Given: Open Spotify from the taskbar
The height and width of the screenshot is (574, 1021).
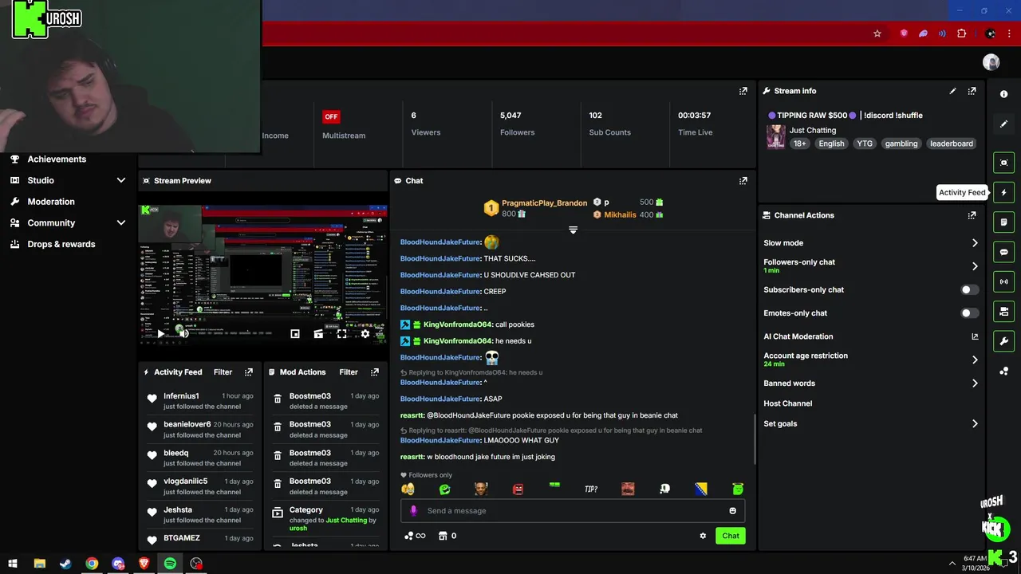Looking at the screenshot, I should point(170,564).
